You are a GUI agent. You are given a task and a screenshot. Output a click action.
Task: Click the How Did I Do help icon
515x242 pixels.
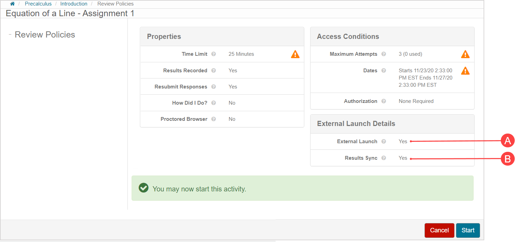tap(213, 103)
